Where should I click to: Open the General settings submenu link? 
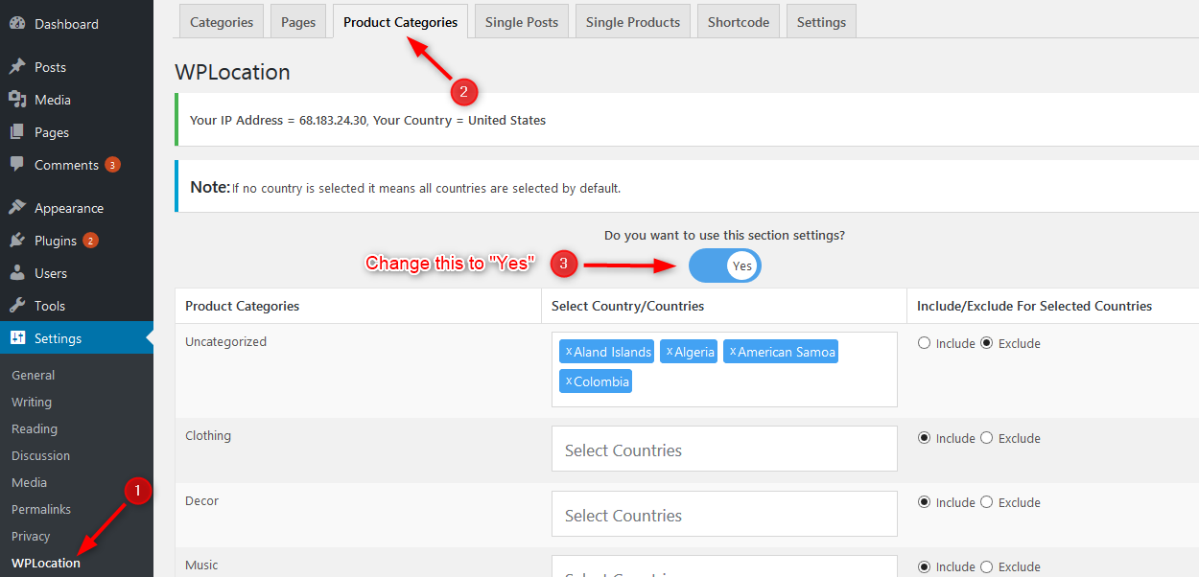34,375
